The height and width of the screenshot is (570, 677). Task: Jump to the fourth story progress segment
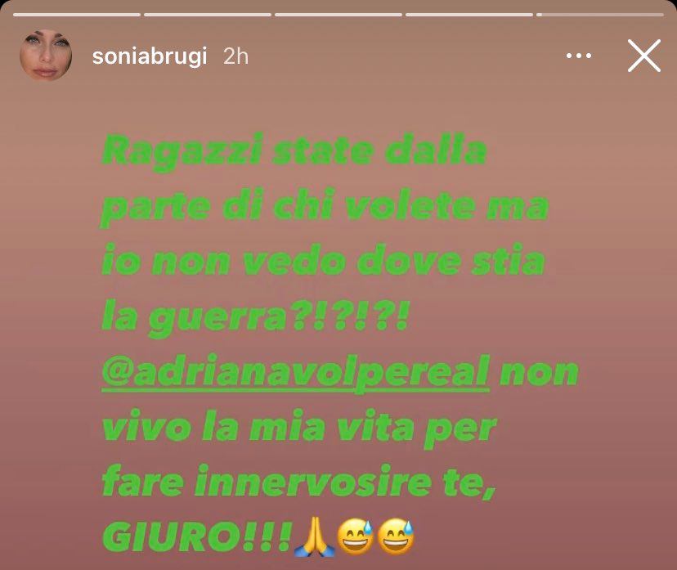coord(469,15)
